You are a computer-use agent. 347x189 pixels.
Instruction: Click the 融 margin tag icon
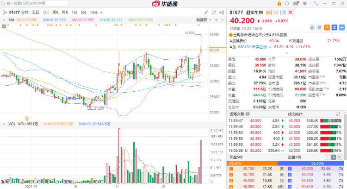(x=269, y=13)
